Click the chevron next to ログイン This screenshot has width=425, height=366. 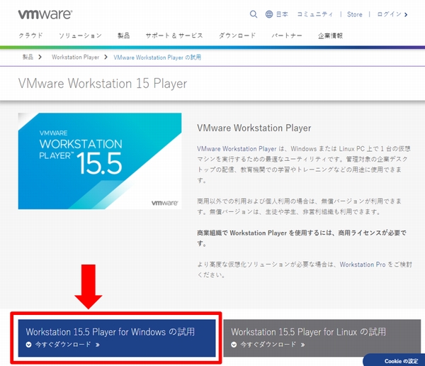(x=406, y=15)
